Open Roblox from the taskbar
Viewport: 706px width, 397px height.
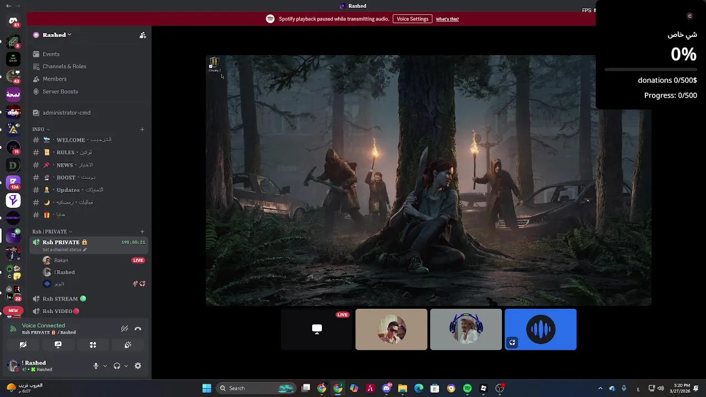tap(483, 388)
